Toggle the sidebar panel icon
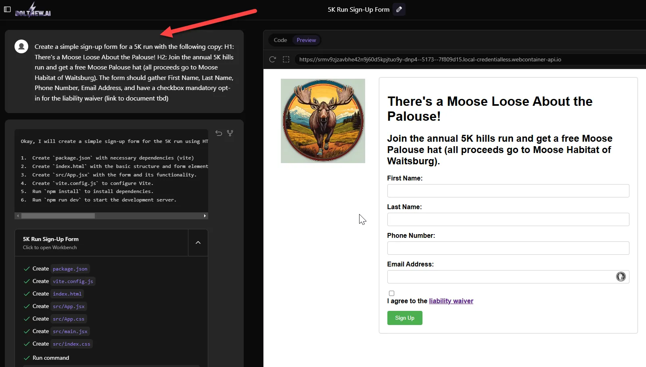Viewport: 646px width, 367px height. click(x=7, y=9)
